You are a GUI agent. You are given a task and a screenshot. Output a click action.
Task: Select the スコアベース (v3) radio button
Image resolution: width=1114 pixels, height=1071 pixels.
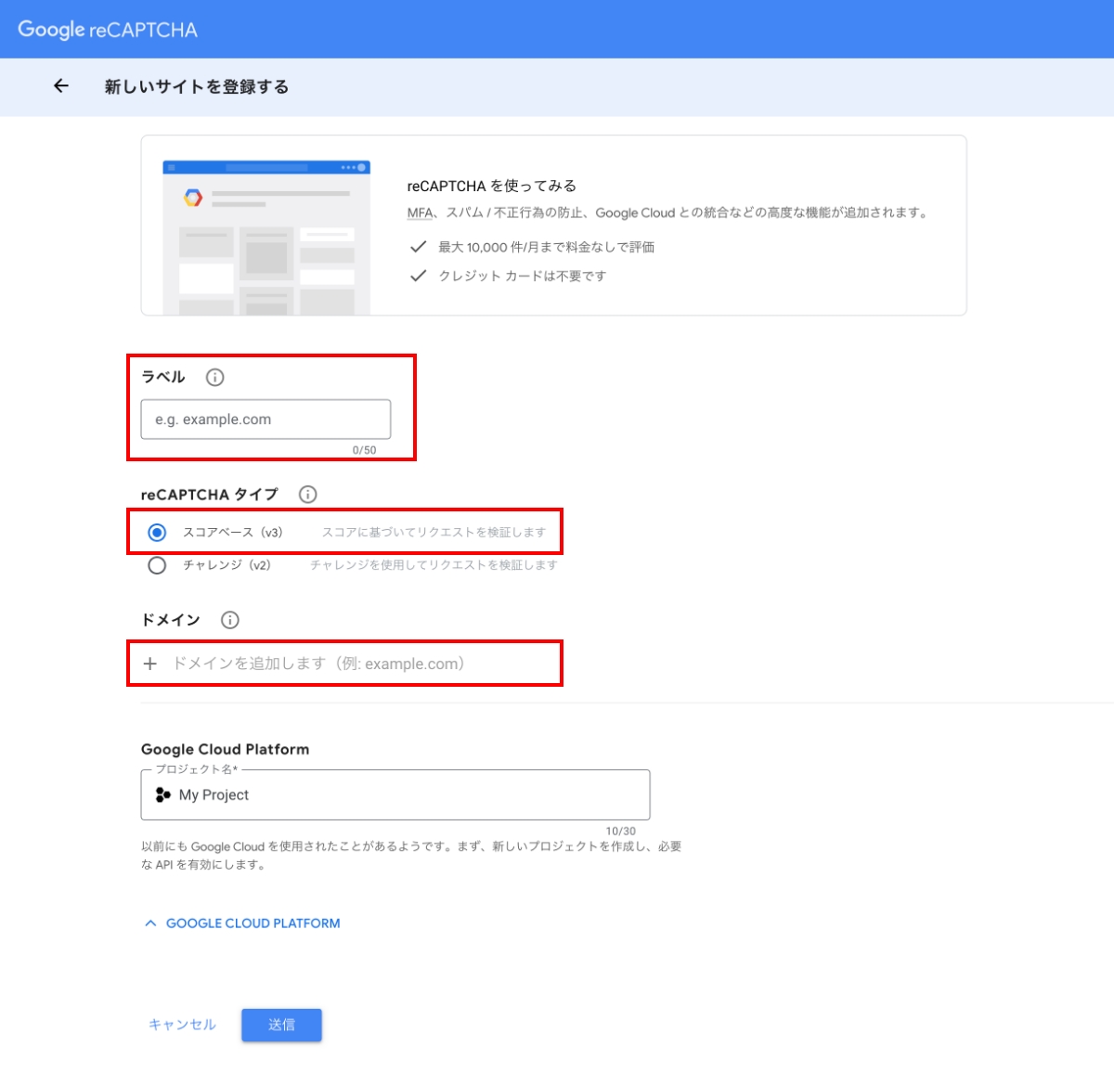pos(157,533)
